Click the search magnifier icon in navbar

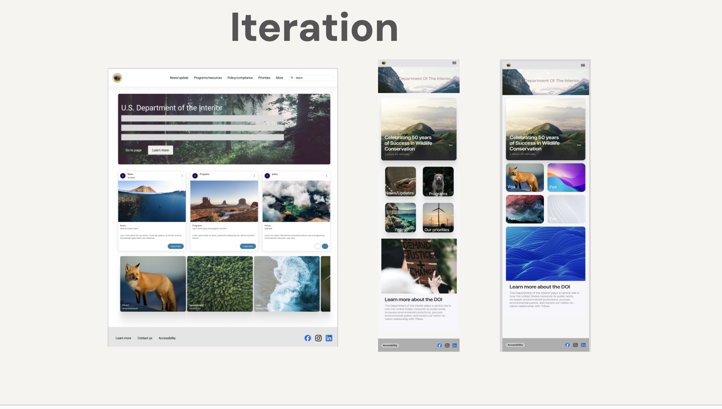(x=292, y=78)
